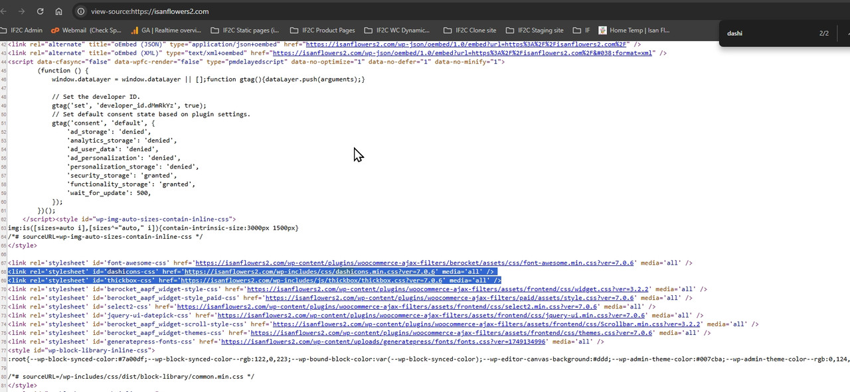Go to the browser home page

click(x=58, y=11)
